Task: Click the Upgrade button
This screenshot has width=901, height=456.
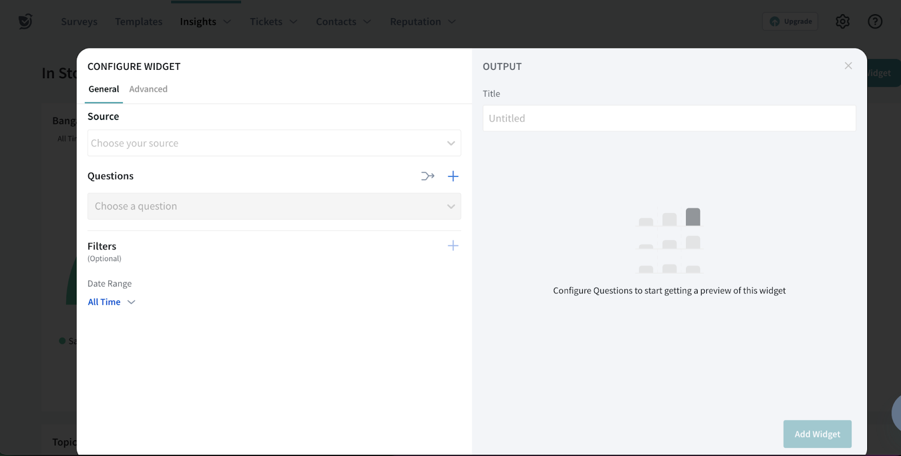Action: tap(790, 21)
